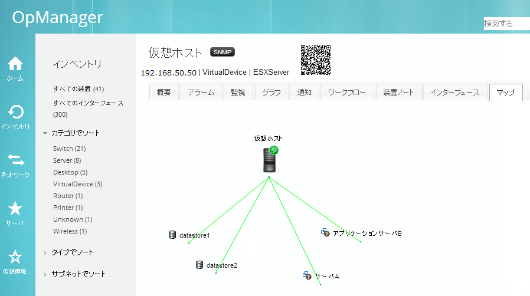Click the filled star サーバ icon
530x296 pixels.
pyautogui.click(x=15, y=208)
